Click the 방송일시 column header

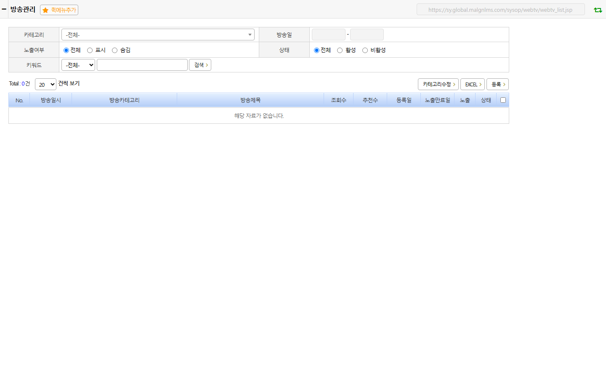coord(51,100)
